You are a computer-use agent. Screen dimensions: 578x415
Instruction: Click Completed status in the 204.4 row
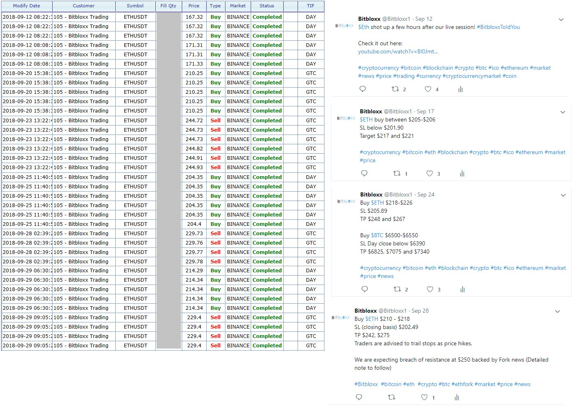267,224
